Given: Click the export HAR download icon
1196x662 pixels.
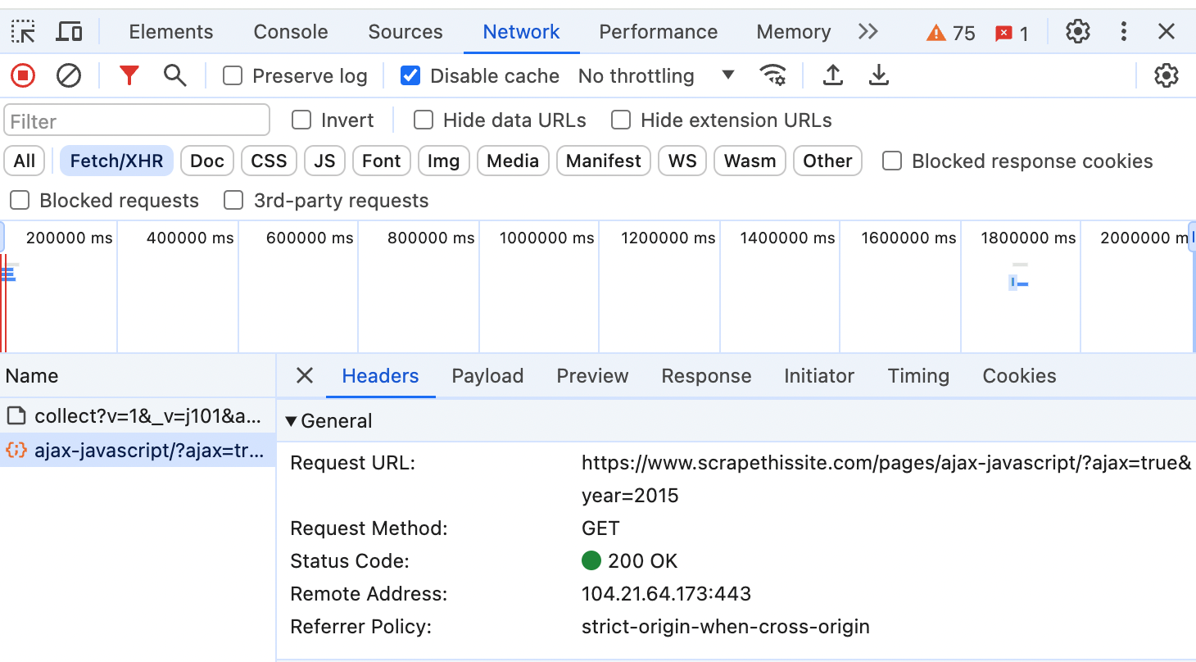Looking at the screenshot, I should tap(878, 76).
